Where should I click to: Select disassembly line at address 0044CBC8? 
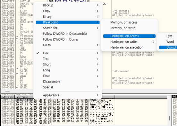pyautogui.click(x=8, y=69)
